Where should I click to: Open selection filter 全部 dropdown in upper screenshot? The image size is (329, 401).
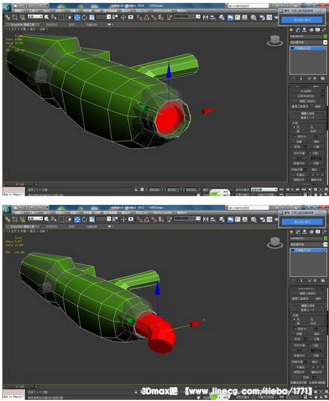pos(35,16)
